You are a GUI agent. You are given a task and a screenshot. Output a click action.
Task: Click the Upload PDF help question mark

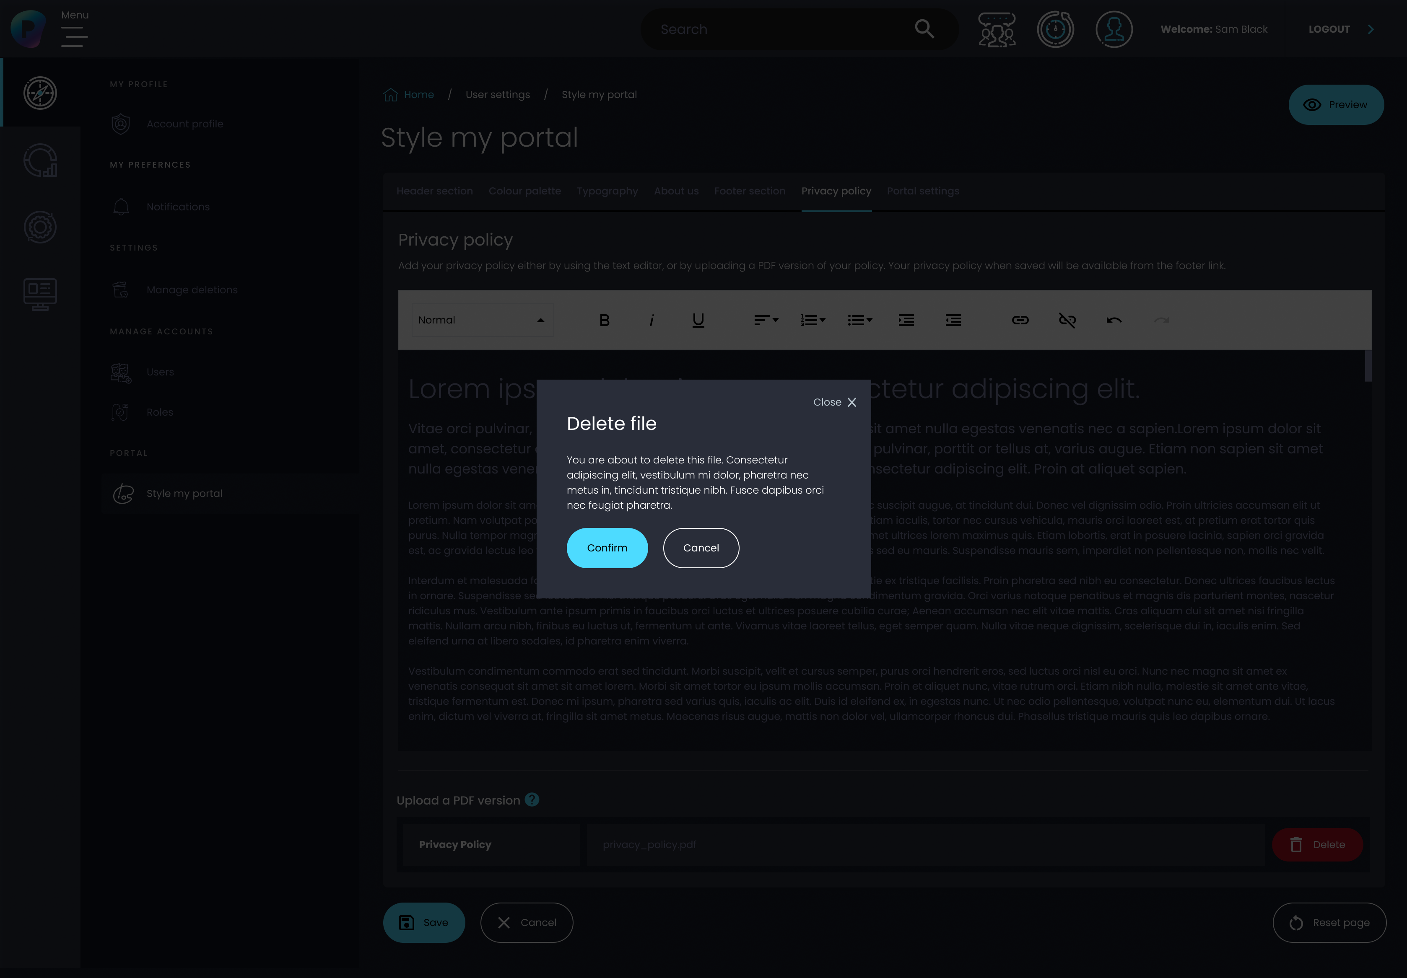[x=532, y=800]
